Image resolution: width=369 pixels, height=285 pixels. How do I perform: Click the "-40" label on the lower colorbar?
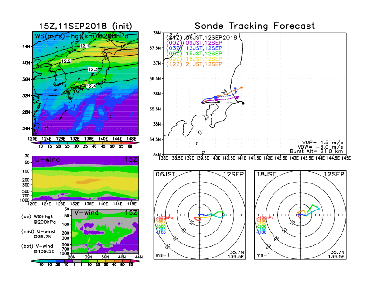click(x=40, y=265)
